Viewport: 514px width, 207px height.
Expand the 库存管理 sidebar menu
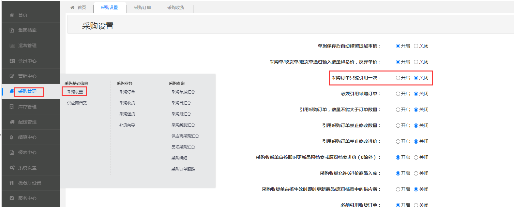[27, 107]
